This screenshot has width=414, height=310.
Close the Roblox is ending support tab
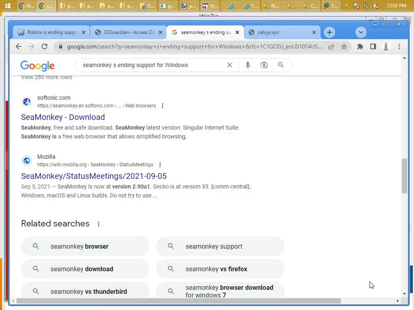(84, 32)
